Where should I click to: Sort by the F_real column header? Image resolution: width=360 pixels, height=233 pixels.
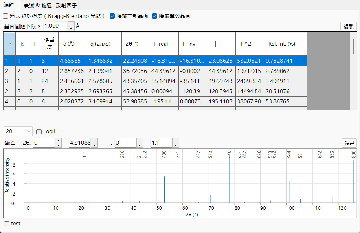pyautogui.click(x=164, y=44)
